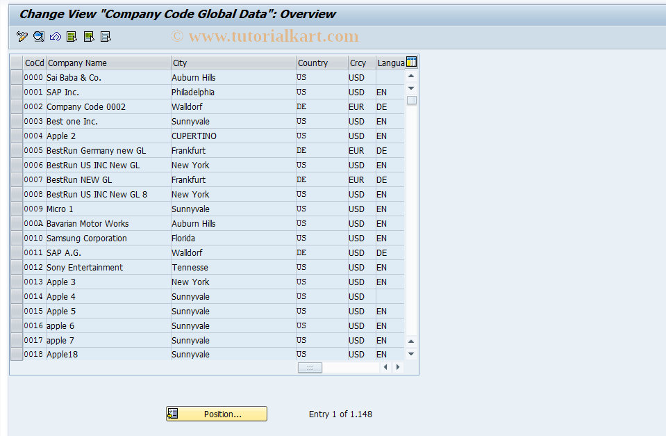Select row selector for Sony Entertainment
This screenshot has height=436, width=666.
coord(17,267)
